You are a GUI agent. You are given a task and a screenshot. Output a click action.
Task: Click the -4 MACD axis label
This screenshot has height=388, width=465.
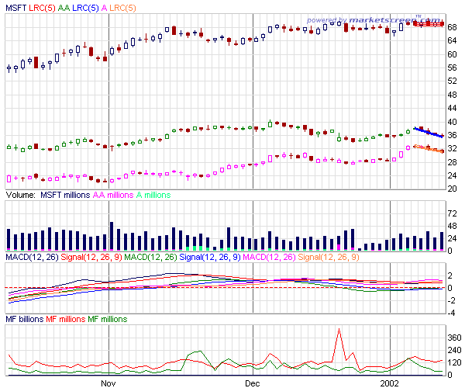coord(450,314)
